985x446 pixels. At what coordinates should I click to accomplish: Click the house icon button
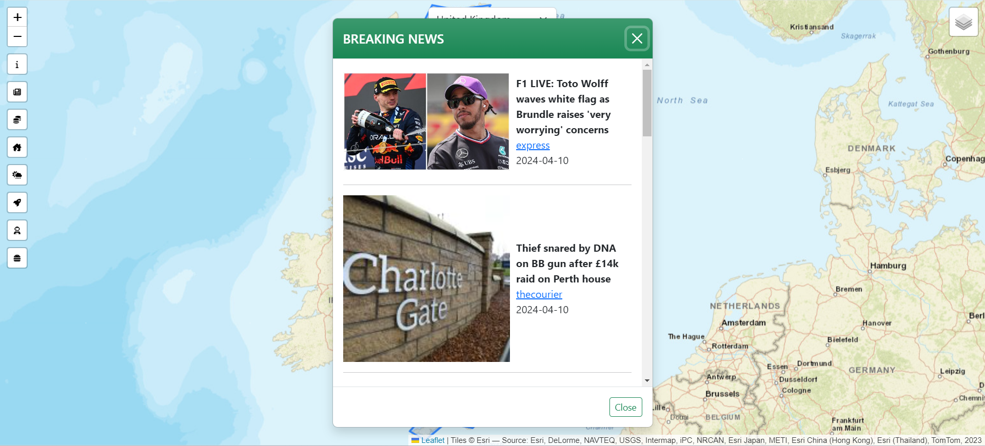(x=17, y=148)
